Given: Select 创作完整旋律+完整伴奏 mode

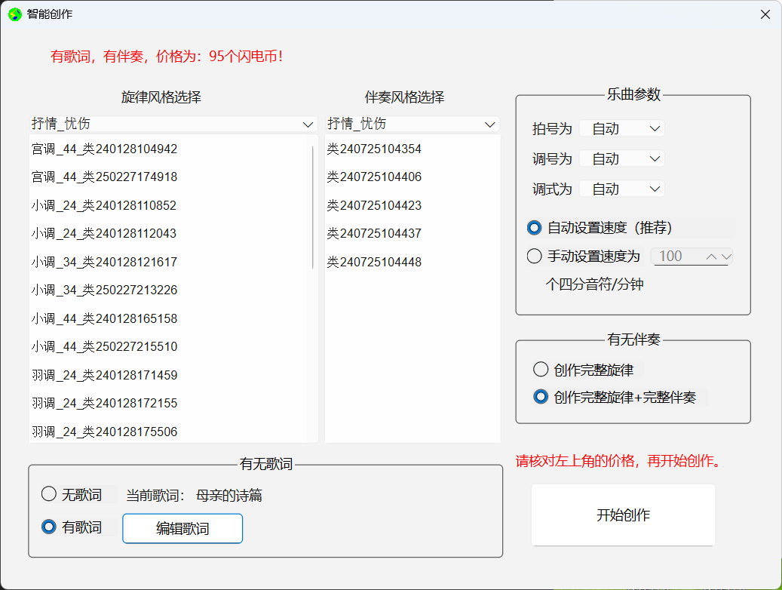Looking at the screenshot, I should click(541, 397).
